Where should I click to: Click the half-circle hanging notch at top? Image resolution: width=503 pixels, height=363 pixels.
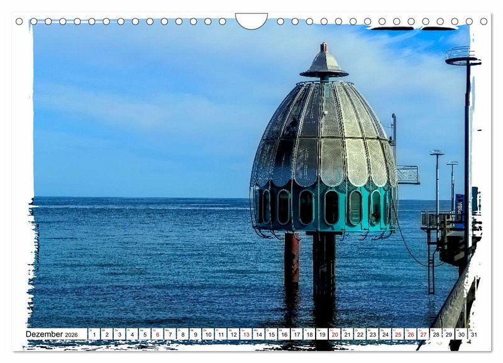[x=251, y=20]
